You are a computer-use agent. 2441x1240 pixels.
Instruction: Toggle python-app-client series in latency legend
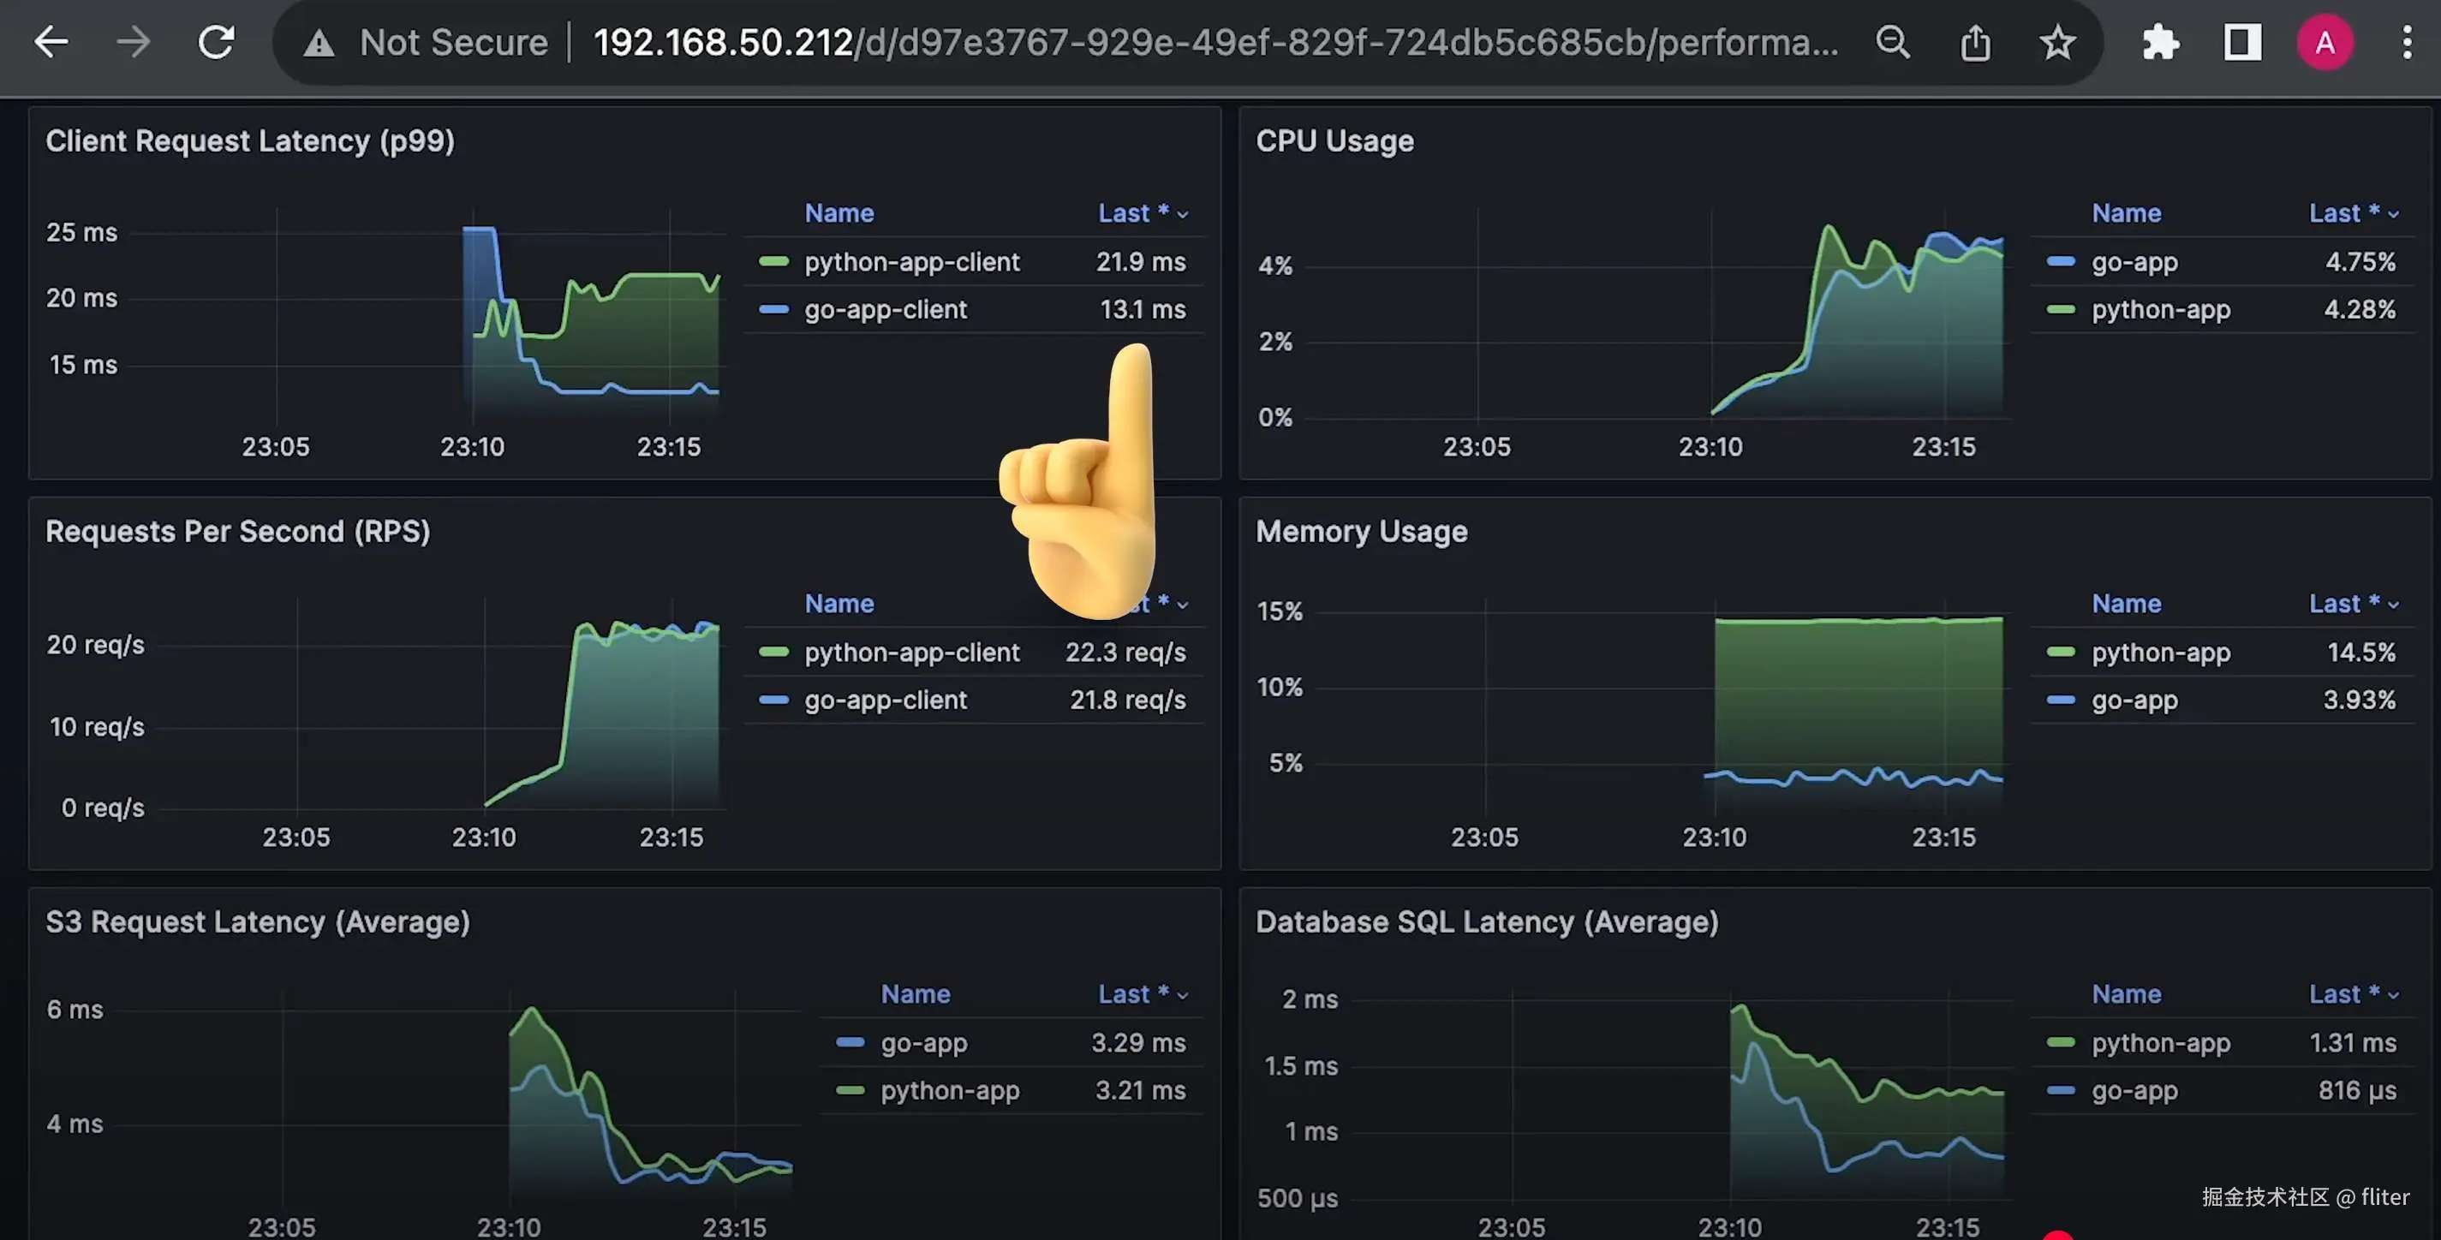click(911, 261)
